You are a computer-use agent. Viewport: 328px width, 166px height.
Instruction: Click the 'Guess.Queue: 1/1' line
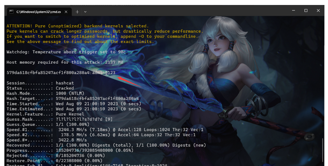[x=48, y=124]
